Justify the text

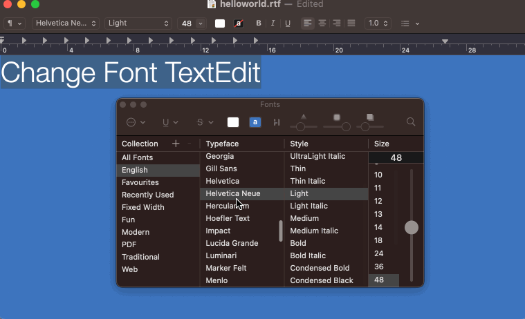(351, 23)
